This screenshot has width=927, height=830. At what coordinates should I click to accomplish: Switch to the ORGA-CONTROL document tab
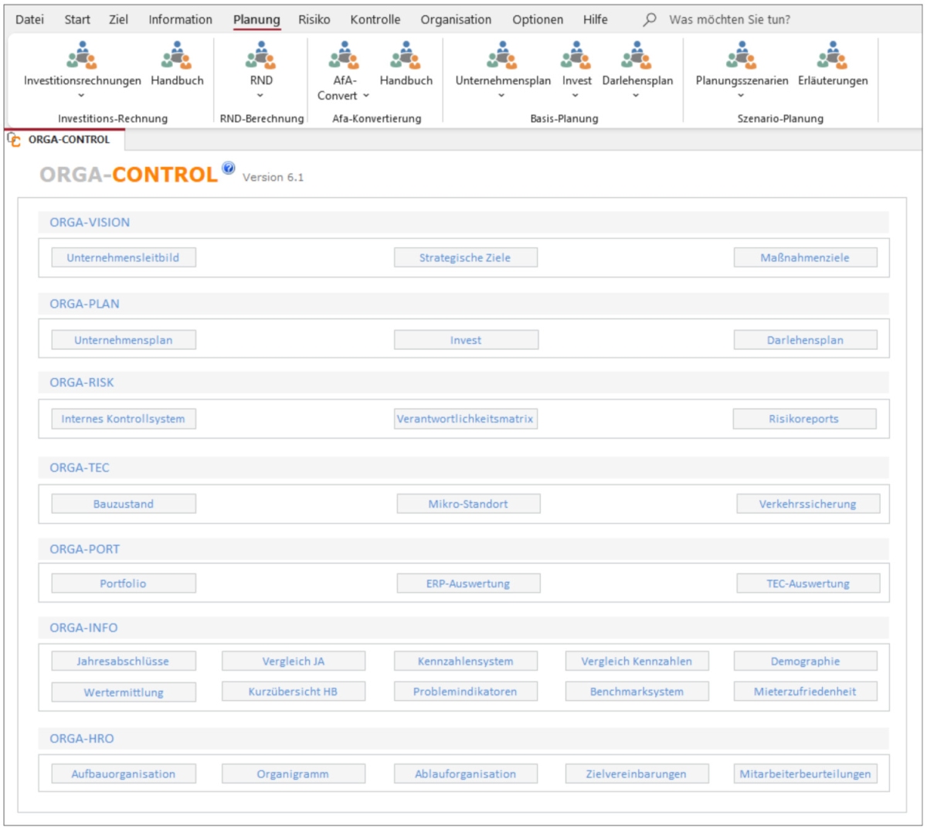[68, 140]
